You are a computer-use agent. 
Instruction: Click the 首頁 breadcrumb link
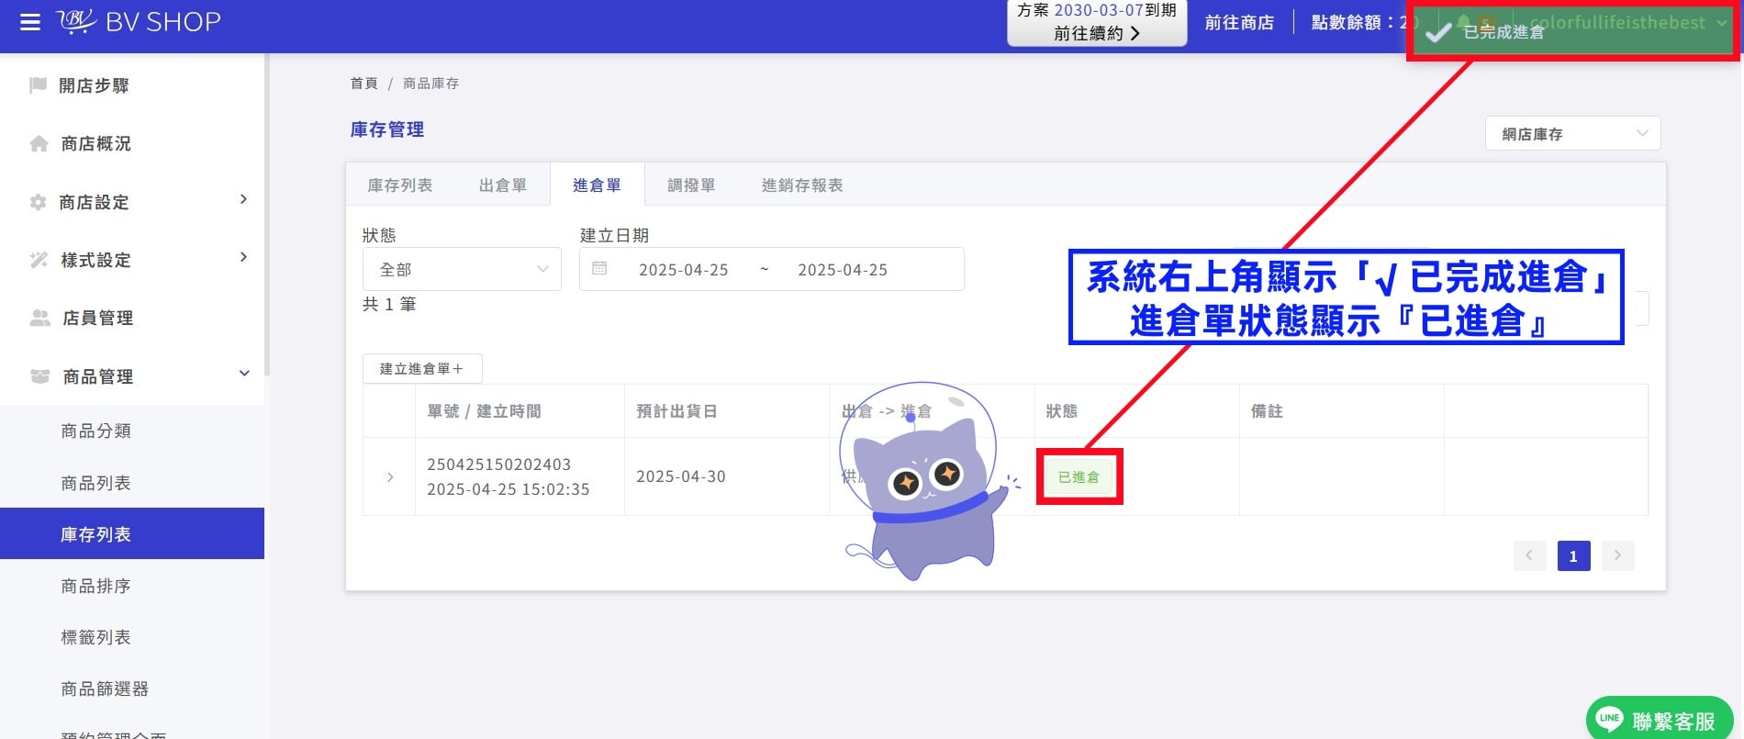coord(363,84)
